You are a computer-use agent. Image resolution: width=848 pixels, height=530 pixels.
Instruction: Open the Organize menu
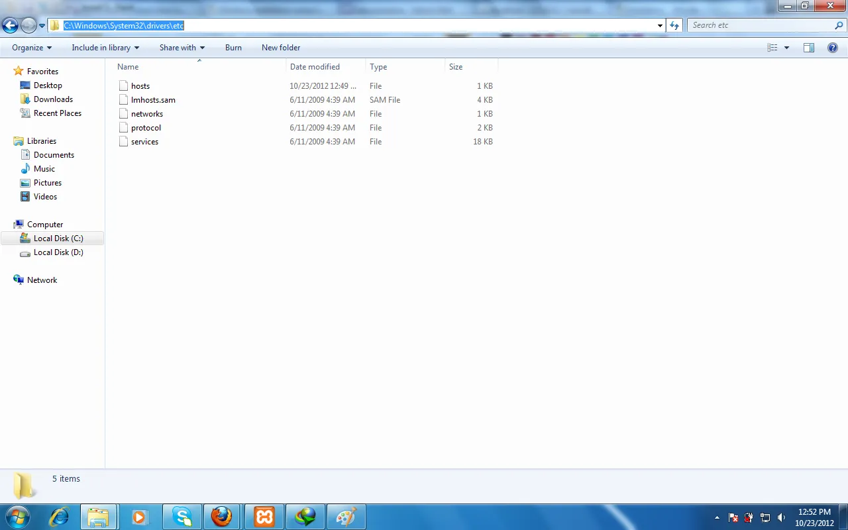coord(32,48)
